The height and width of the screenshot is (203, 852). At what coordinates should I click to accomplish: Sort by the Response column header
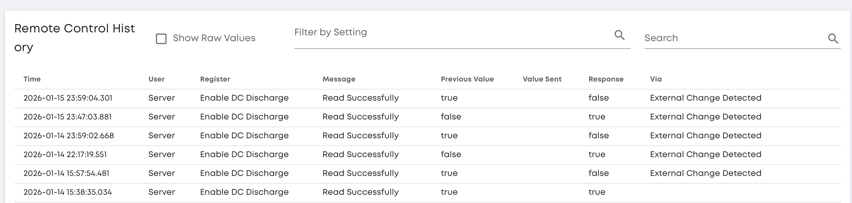coord(606,79)
